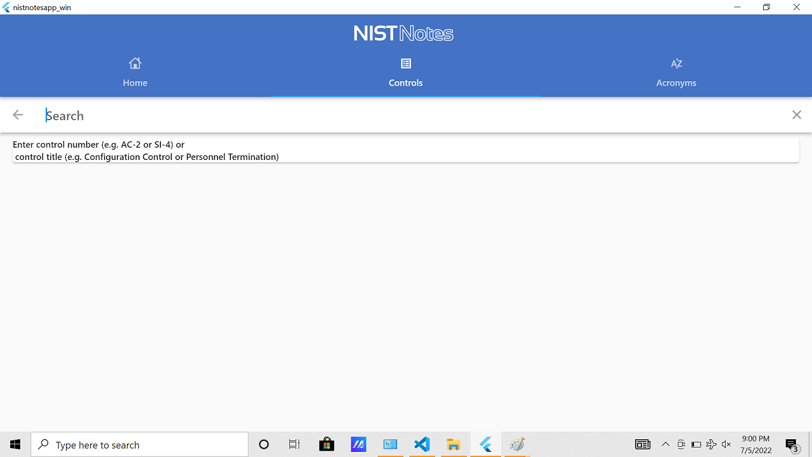The height and width of the screenshot is (457, 812).
Task: Open Task View in taskbar
Action: point(294,444)
